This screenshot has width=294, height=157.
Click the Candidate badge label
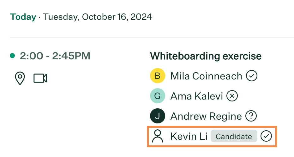coord(234,136)
